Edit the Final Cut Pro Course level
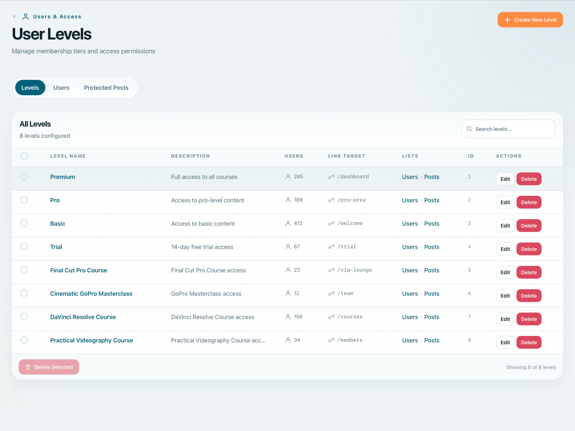The height and width of the screenshot is (431, 575). 505,272
